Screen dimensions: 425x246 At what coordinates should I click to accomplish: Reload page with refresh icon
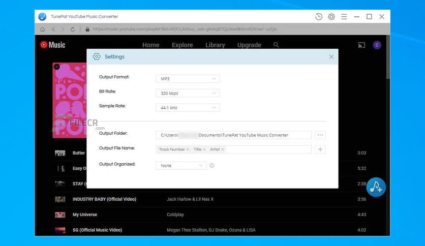[x=73, y=29]
